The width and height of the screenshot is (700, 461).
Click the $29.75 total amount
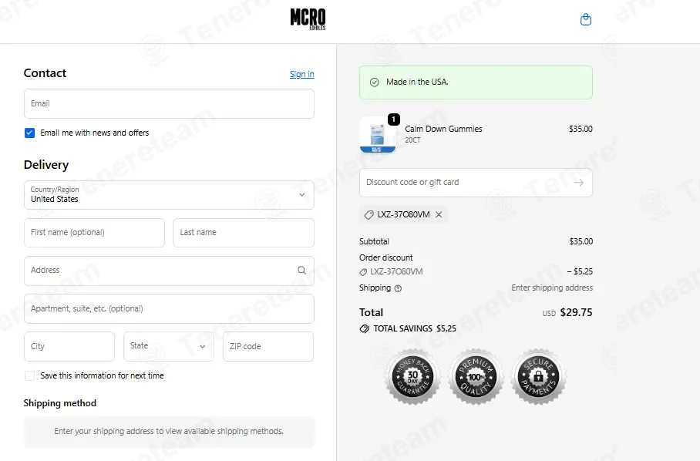pos(576,312)
